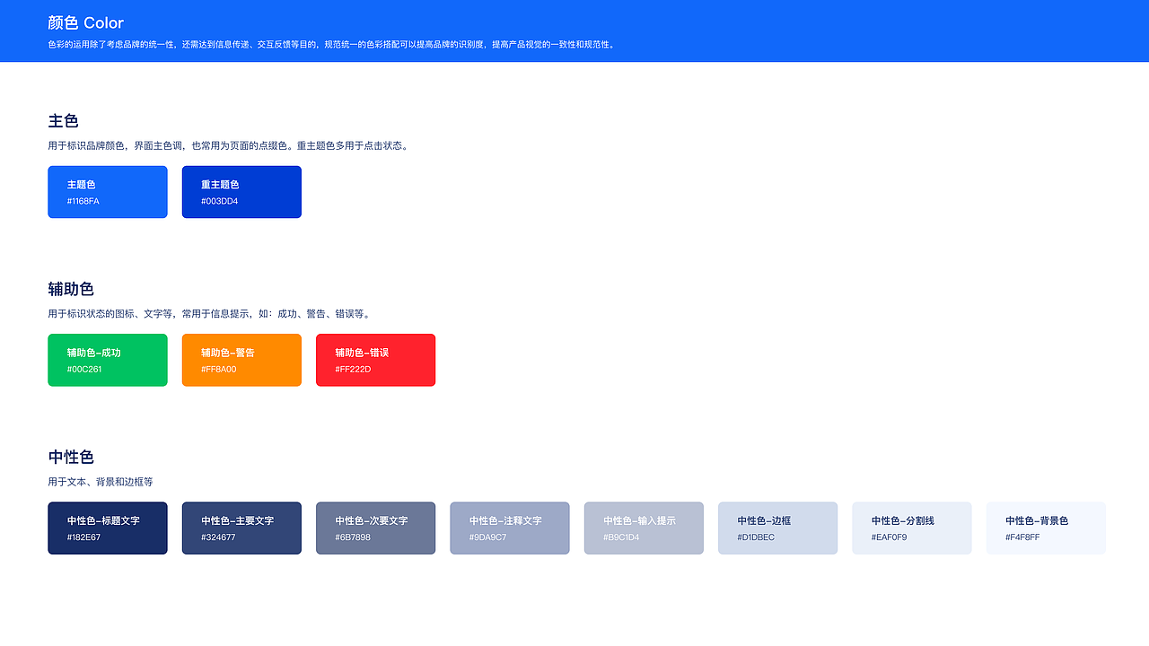Click the 主色 section heading
This screenshot has height=646, width=1149.
point(64,120)
